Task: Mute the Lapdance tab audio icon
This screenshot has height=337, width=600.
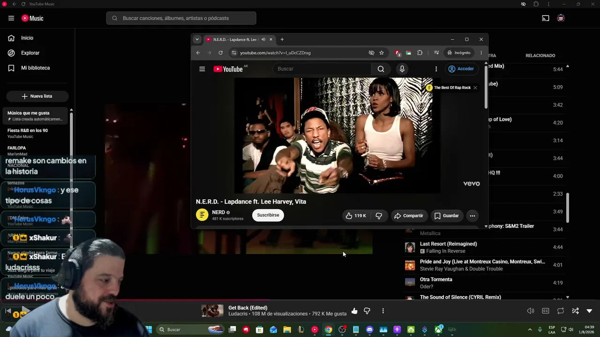Action: click(x=263, y=39)
